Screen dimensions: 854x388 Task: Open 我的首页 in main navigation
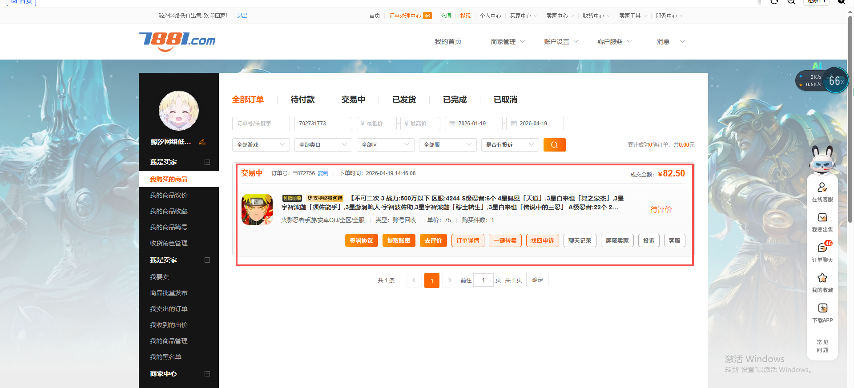point(448,42)
